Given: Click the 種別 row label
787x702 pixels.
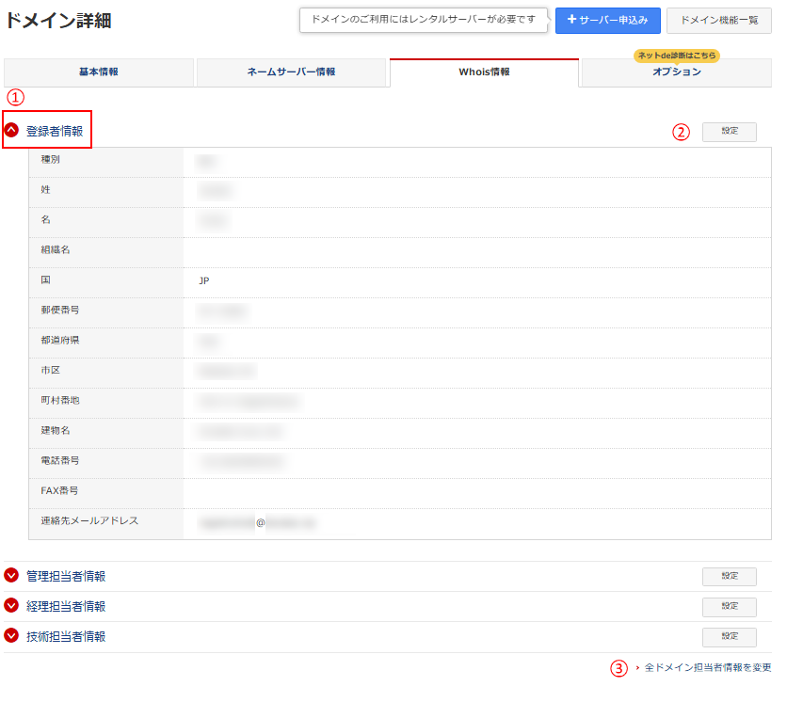Looking at the screenshot, I should (50, 160).
